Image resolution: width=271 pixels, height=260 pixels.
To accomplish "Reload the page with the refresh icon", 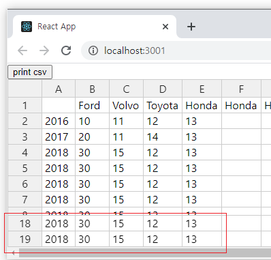I will [66, 50].
